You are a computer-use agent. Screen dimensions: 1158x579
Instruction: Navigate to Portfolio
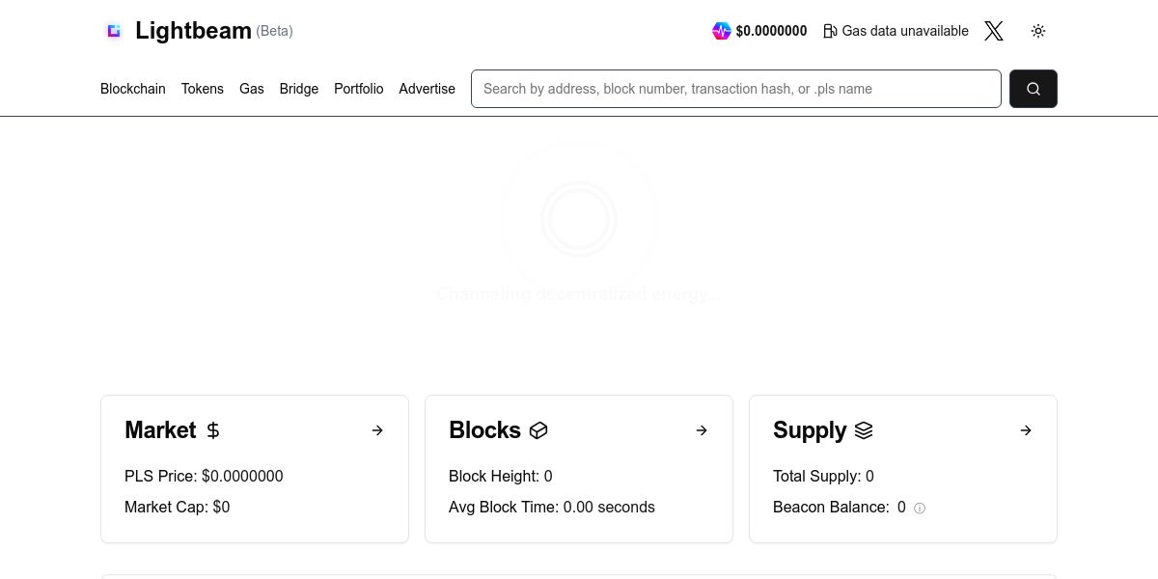click(359, 89)
